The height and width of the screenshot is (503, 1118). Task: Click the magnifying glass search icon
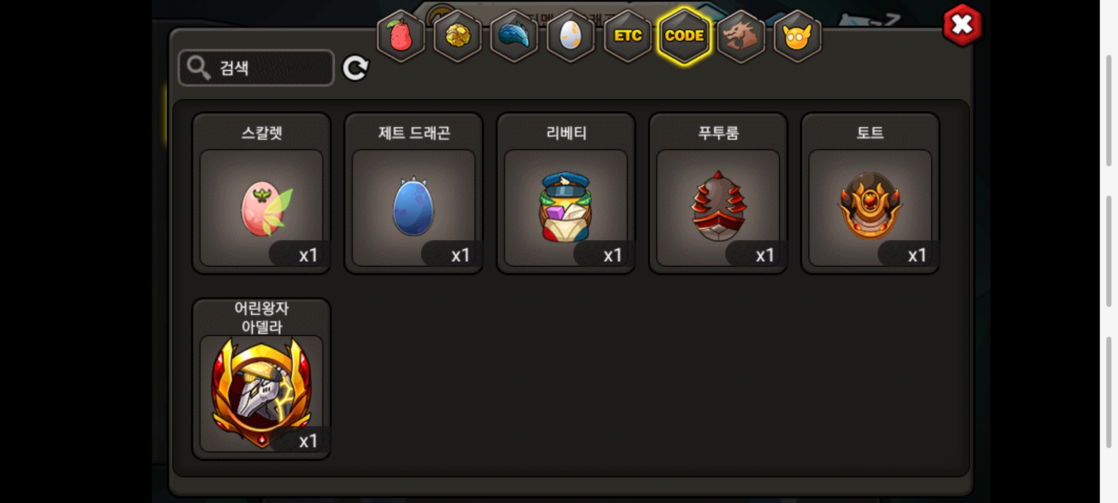(199, 68)
